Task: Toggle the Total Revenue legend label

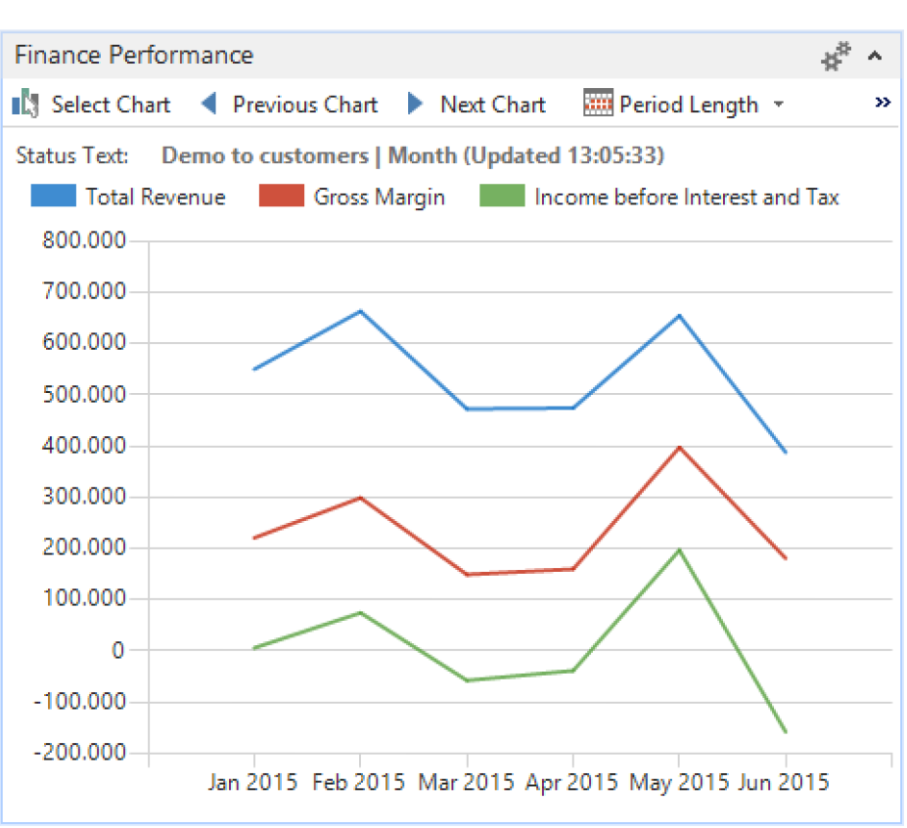Action: [x=156, y=197]
